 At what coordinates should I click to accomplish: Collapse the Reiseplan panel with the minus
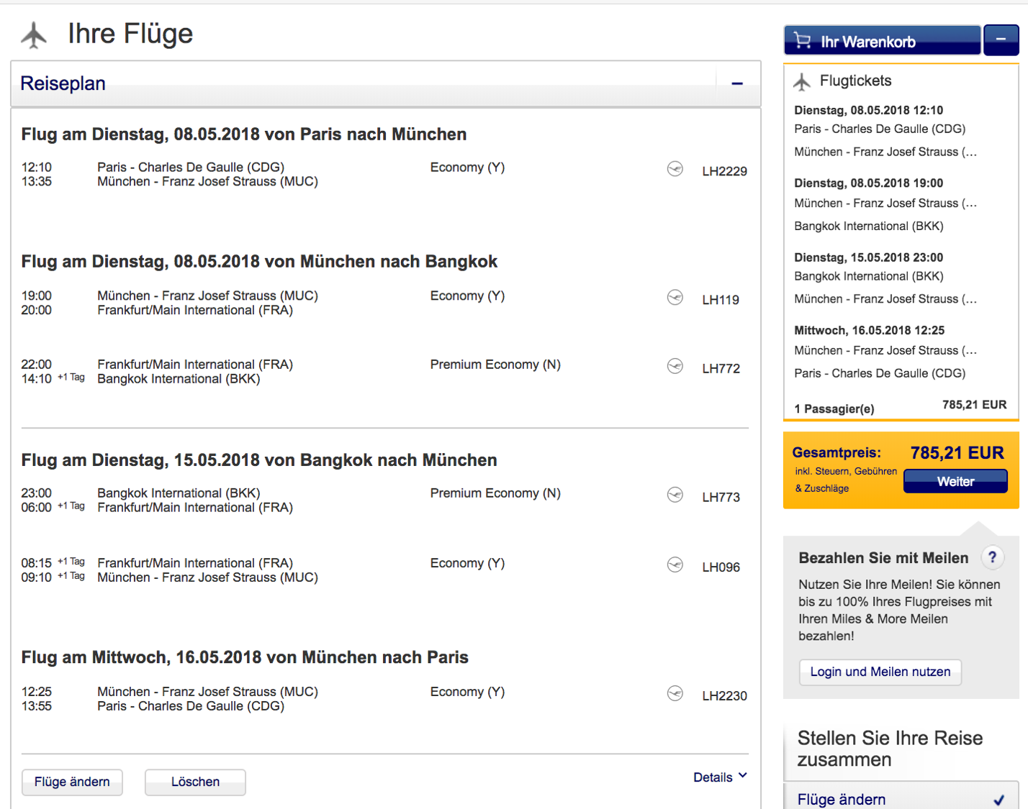[737, 84]
